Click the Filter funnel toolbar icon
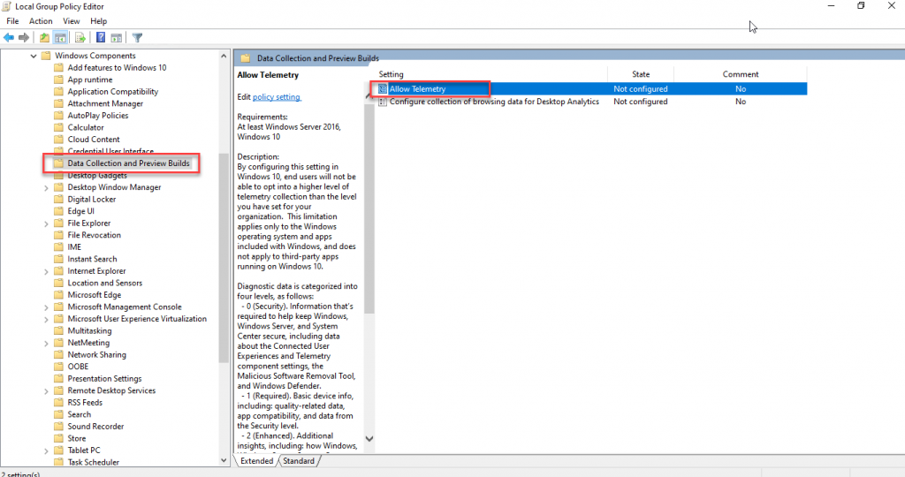 137,37
